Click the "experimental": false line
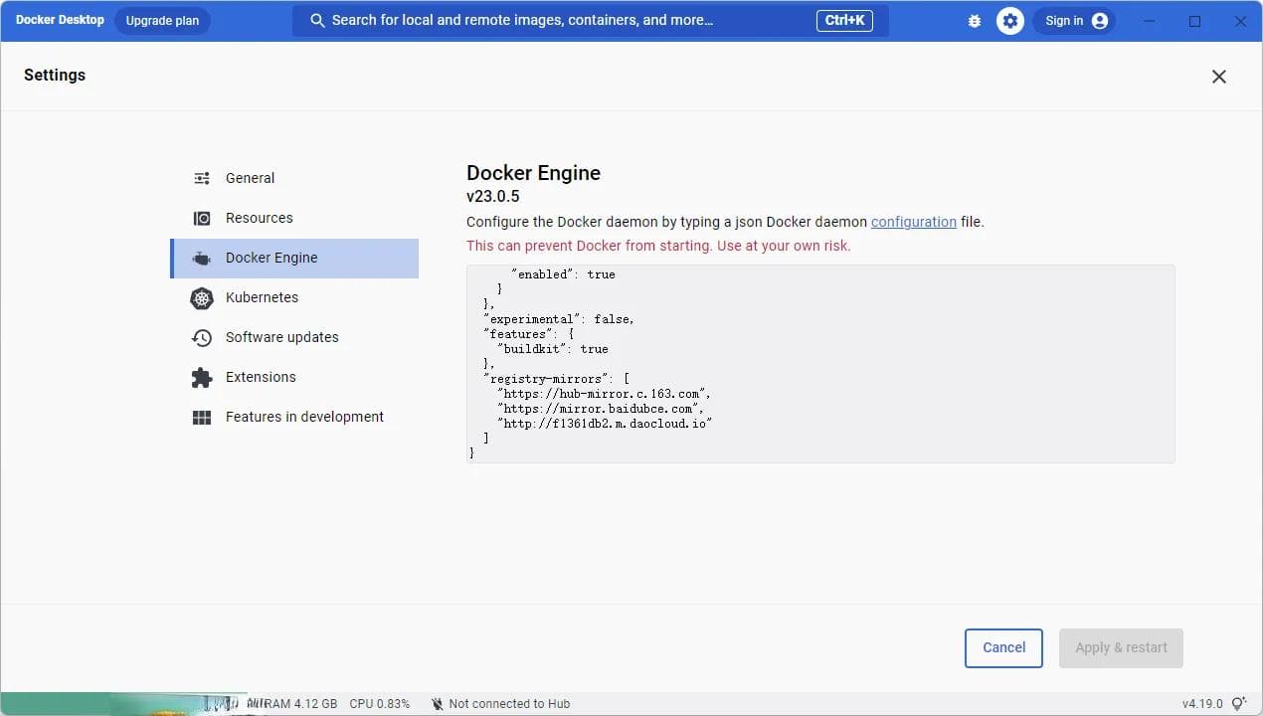 559,319
